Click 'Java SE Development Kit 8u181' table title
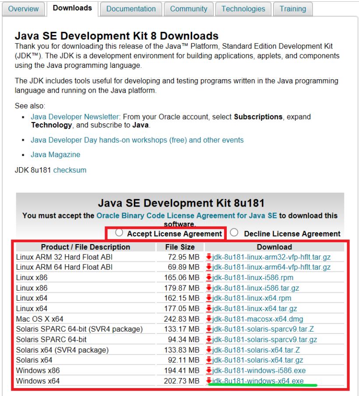 click(181, 203)
